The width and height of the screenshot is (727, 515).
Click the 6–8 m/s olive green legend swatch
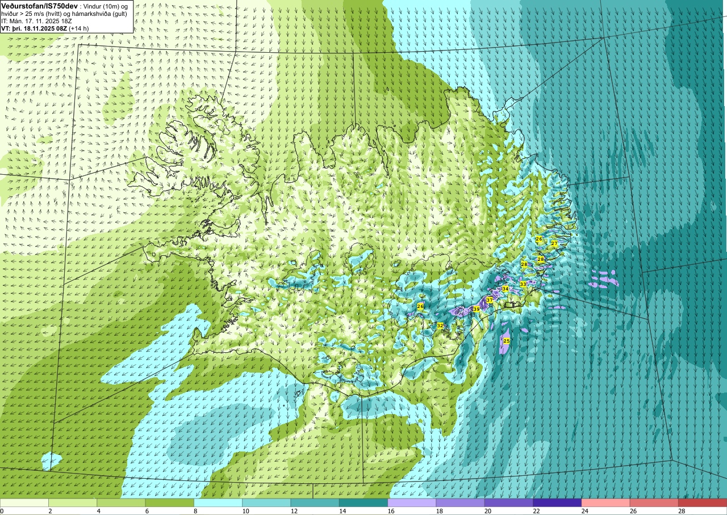point(170,503)
